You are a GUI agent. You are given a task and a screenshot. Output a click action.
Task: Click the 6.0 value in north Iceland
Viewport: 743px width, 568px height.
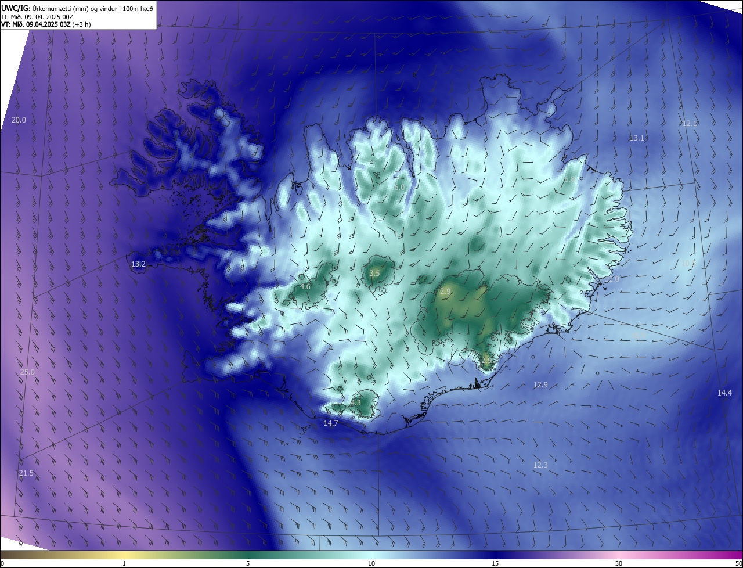point(399,188)
